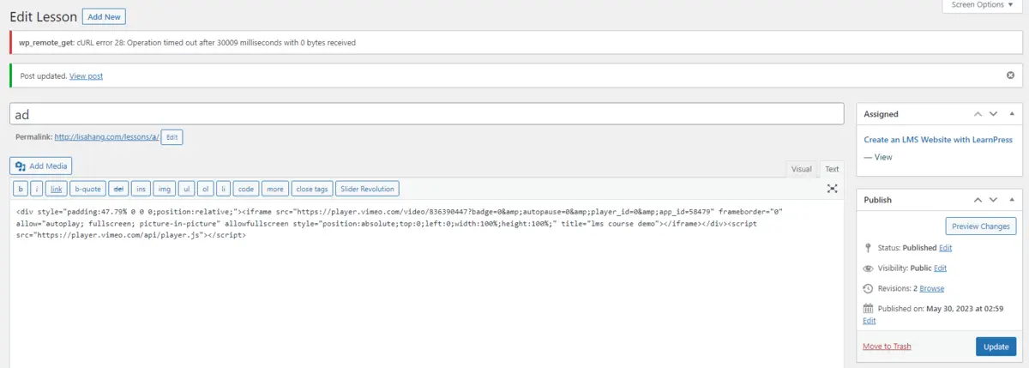
Task: Click the wp_remote_get cURL error text
Action: pos(187,42)
